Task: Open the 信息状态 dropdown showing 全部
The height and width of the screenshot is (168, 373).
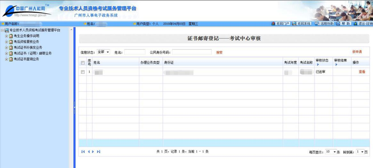Action: pos(104,52)
